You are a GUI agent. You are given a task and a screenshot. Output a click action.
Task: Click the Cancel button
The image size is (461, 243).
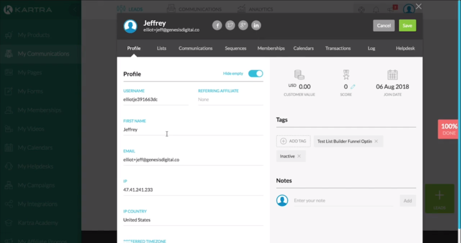[x=384, y=26]
